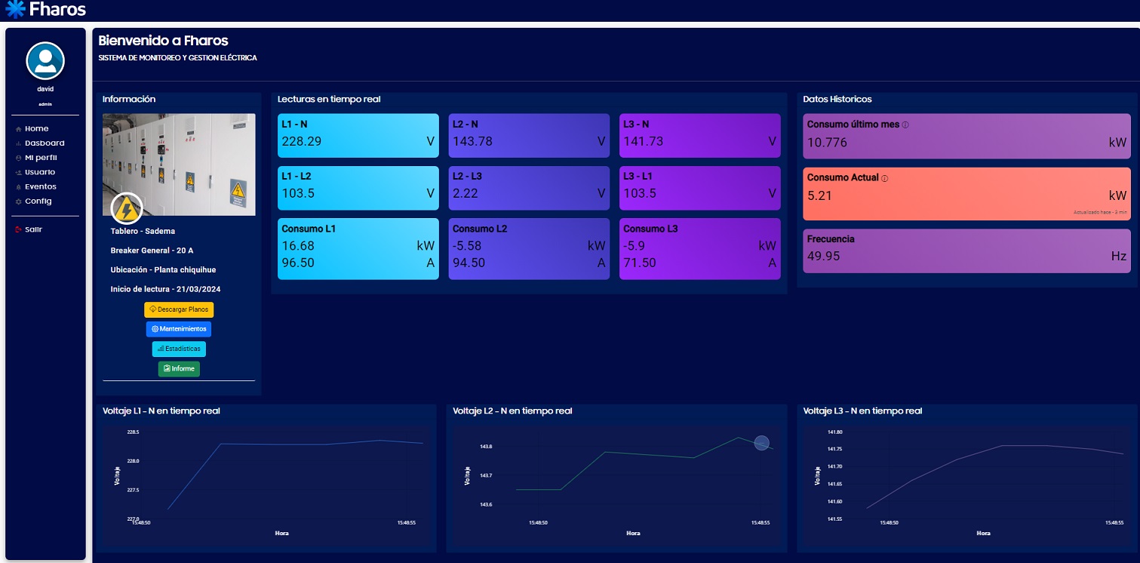Click last month consumption value 10.776
The width and height of the screenshot is (1140, 563).
827,143
